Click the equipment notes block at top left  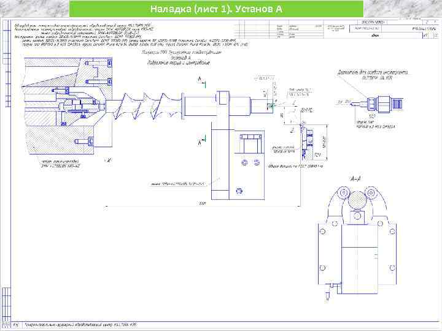[x=131, y=35]
